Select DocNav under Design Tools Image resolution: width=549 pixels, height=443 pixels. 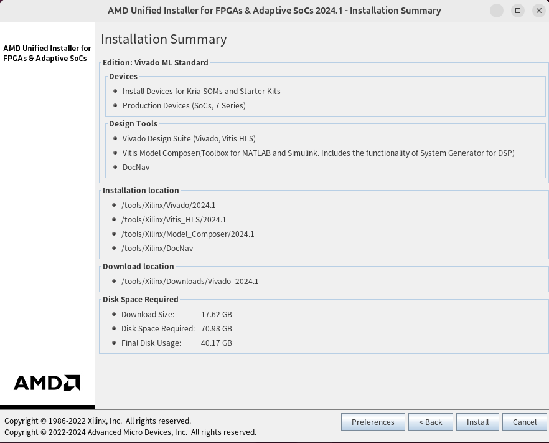tap(136, 167)
